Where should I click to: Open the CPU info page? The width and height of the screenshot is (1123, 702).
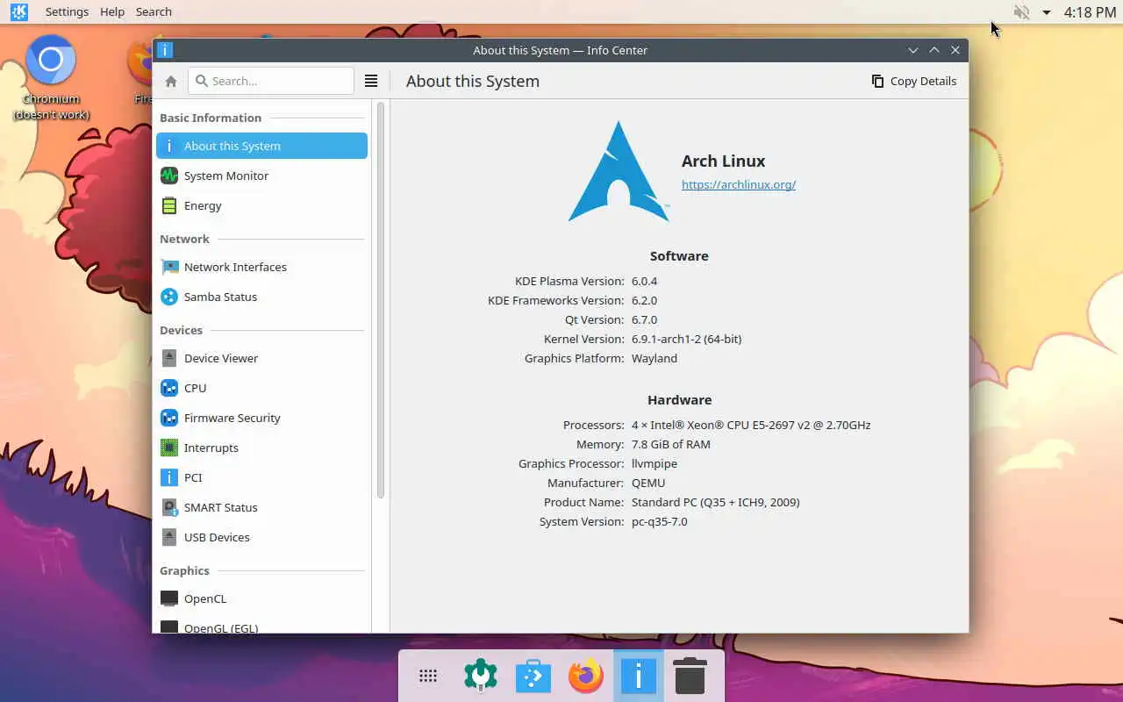pyautogui.click(x=261, y=388)
